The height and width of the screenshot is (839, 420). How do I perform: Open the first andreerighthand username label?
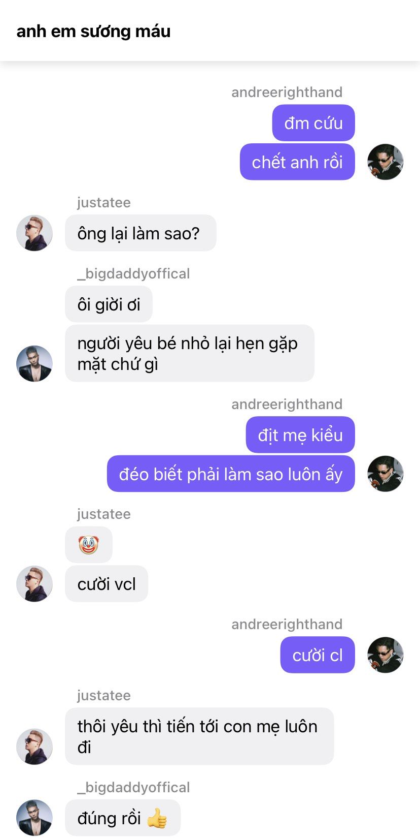287,92
